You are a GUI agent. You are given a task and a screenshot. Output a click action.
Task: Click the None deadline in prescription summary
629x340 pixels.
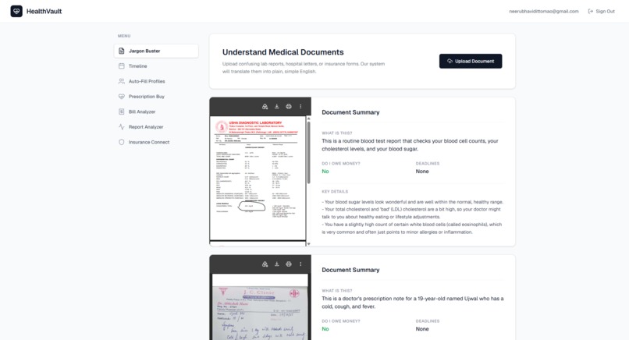pos(422,329)
